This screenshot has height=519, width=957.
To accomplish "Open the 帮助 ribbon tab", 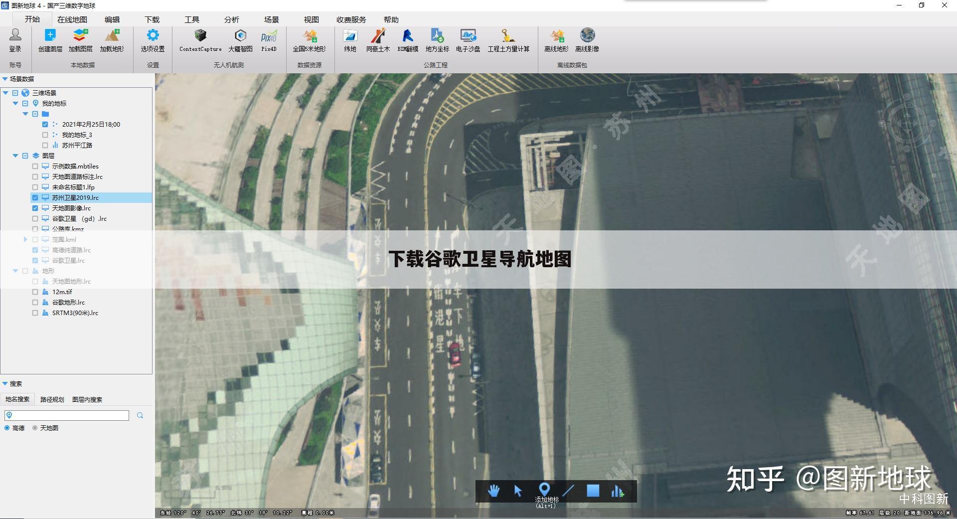I will (391, 19).
